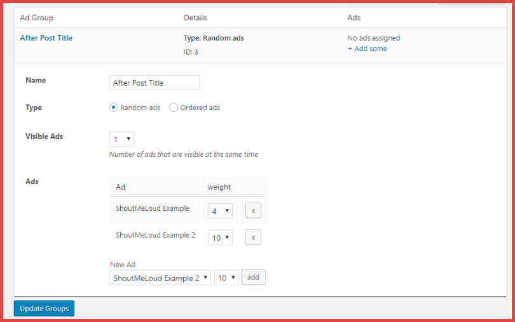Click the 'Type' field label
This screenshot has height=322, width=515.
click(x=34, y=107)
